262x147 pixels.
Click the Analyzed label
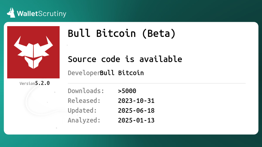(84, 120)
